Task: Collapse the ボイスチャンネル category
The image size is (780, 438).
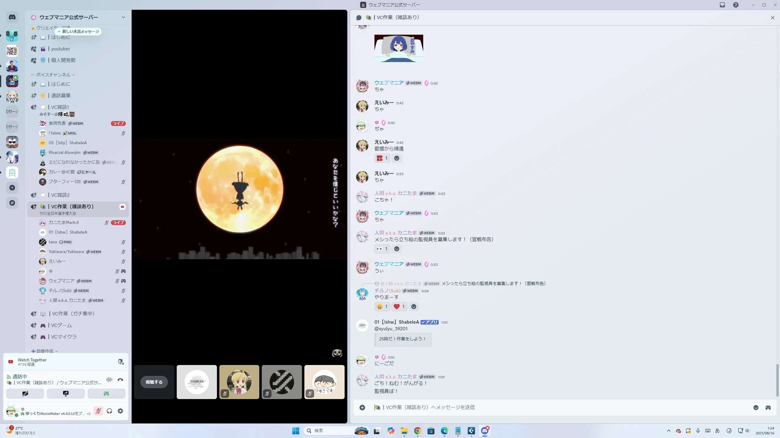Action: click(53, 75)
